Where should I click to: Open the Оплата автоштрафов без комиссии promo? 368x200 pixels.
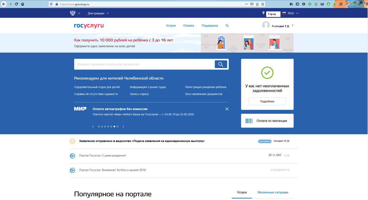120,109
